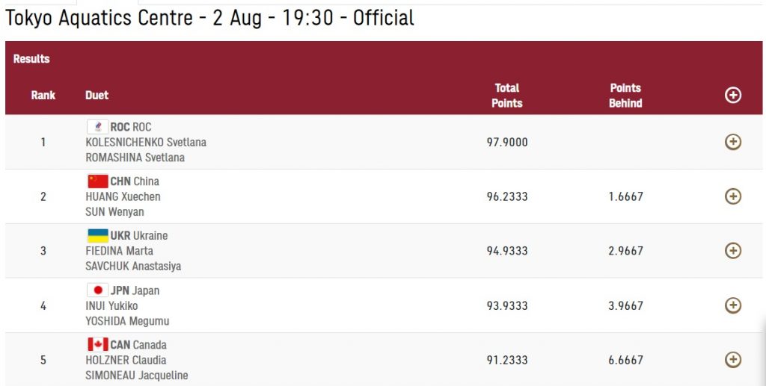The height and width of the screenshot is (386, 766).
Task: Expand Ukraine duet result details
Action: pos(732,251)
